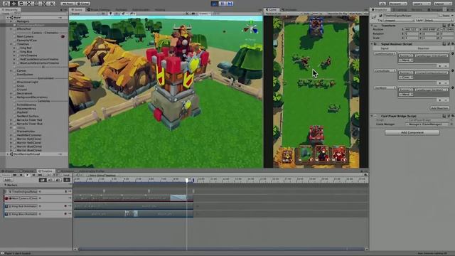The image size is (455, 256).
Task: Select the Hand tool in the toolbar
Action: click(6, 4)
